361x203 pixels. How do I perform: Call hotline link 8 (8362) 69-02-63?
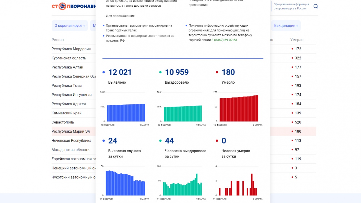224,40
